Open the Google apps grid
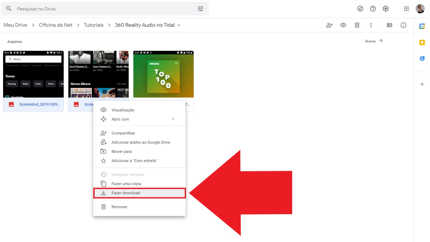Screen dimensions: 430x242 pyautogui.click(x=406, y=9)
